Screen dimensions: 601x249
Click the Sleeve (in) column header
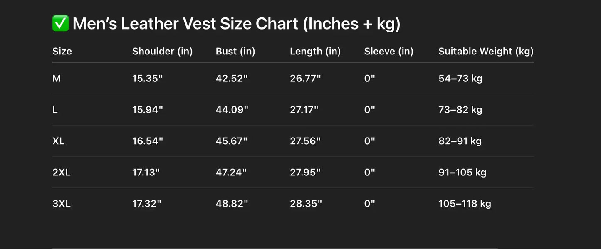click(389, 51)
